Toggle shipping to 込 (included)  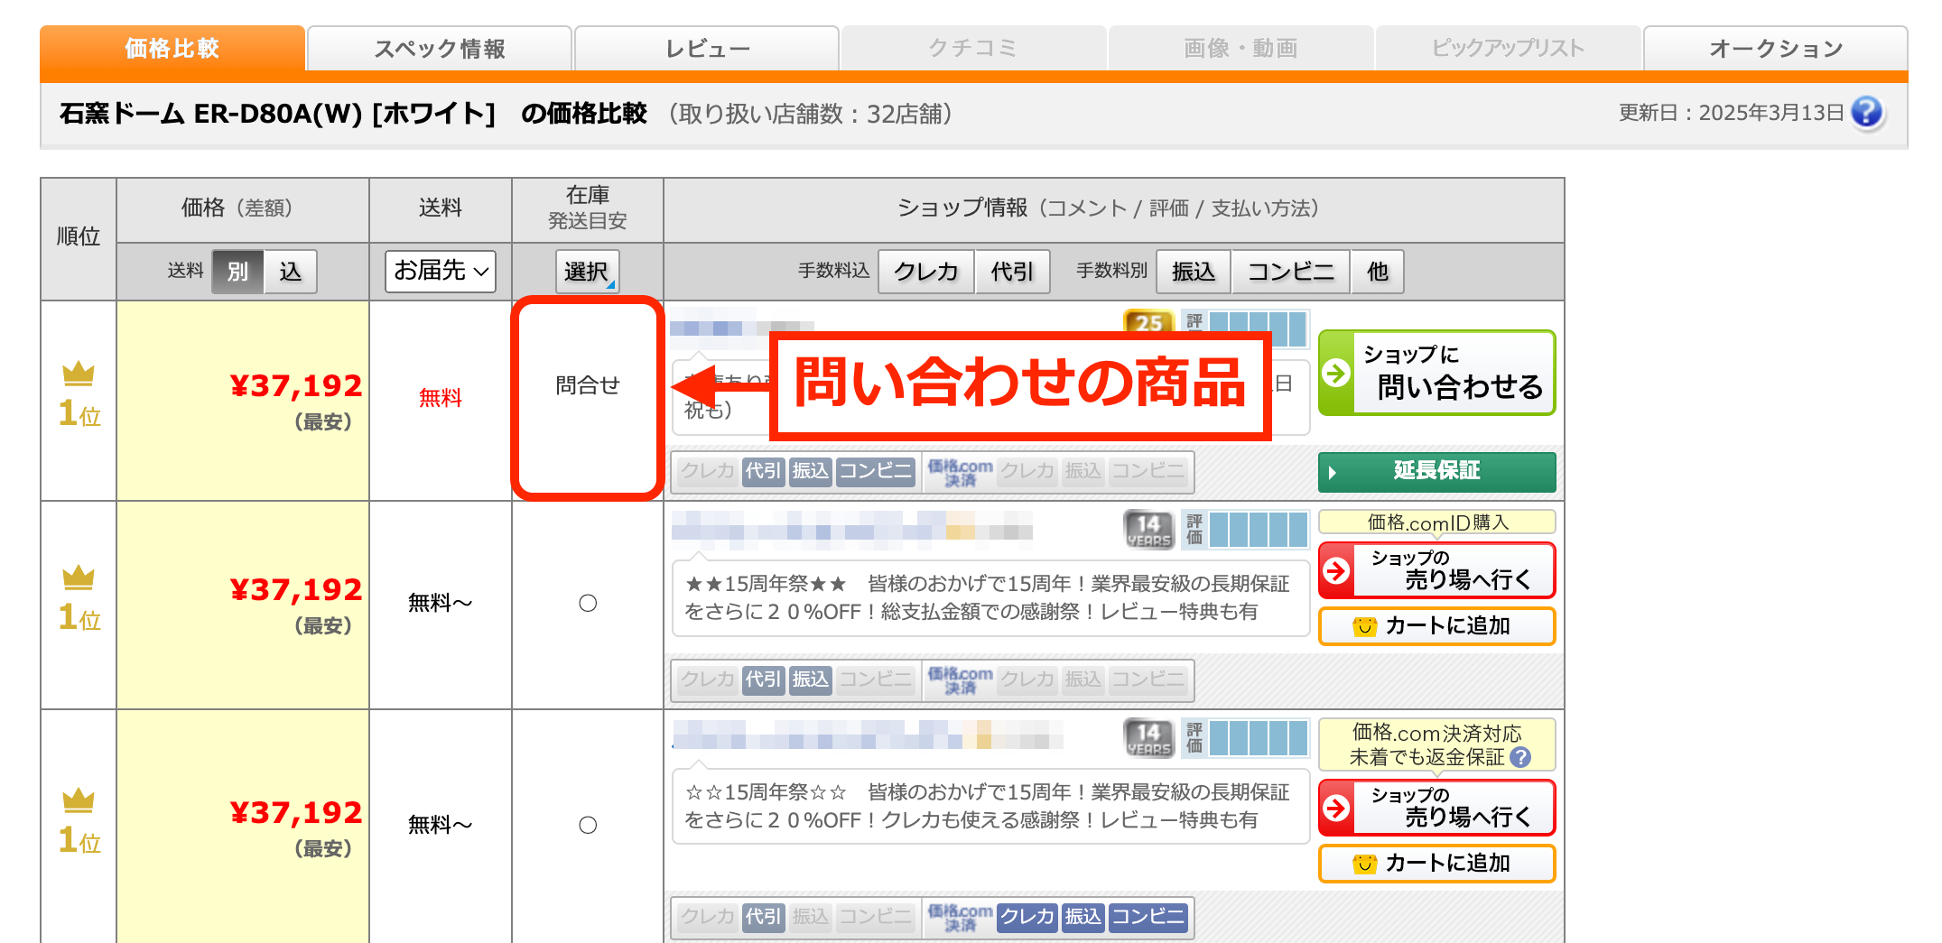coord(290,272)
